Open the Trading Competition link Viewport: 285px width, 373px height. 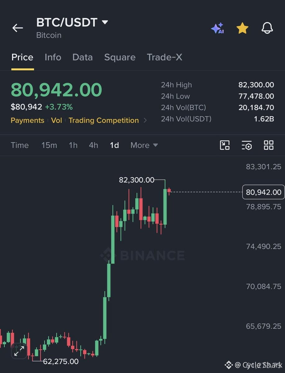(x=104, y=120)
